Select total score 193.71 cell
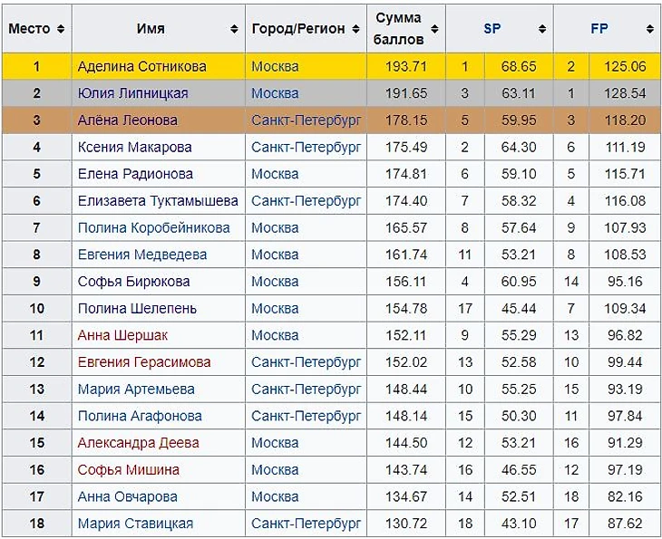This screenshot has width=662, height=539. 405,66
